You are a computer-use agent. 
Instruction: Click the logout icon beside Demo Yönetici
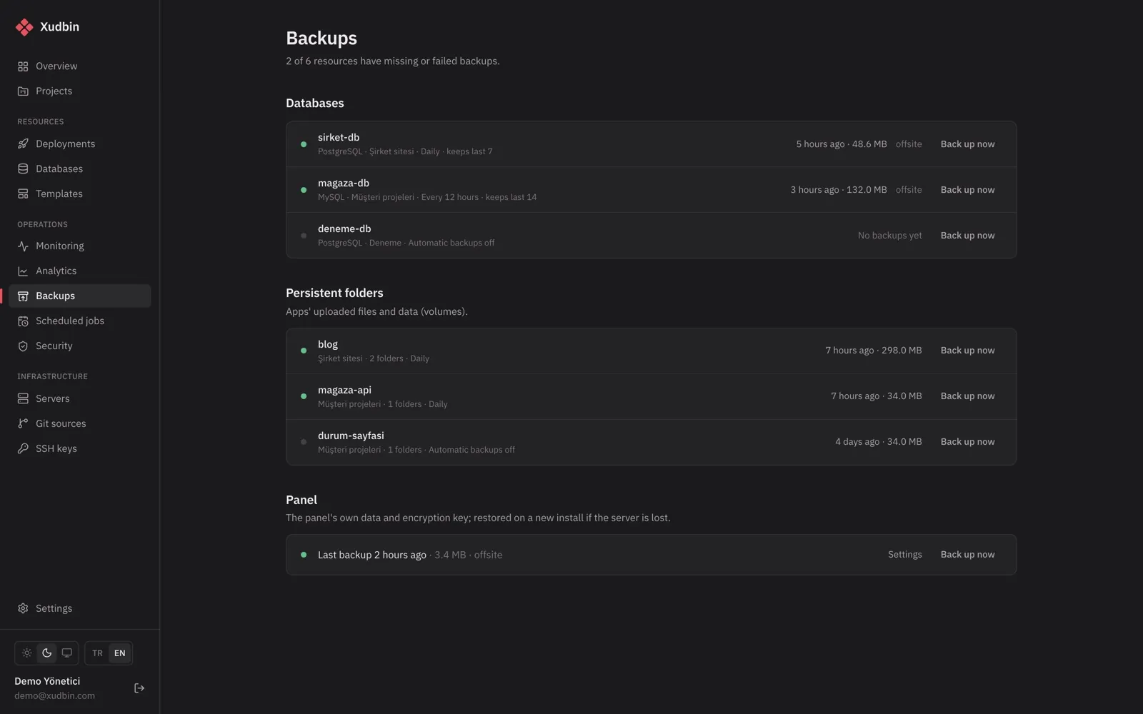point(139,688)
